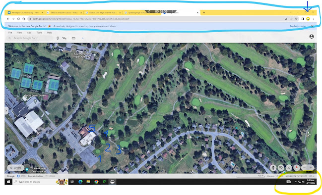
Task: Open the File menu in Google Earth
Action: coord(10,33)
